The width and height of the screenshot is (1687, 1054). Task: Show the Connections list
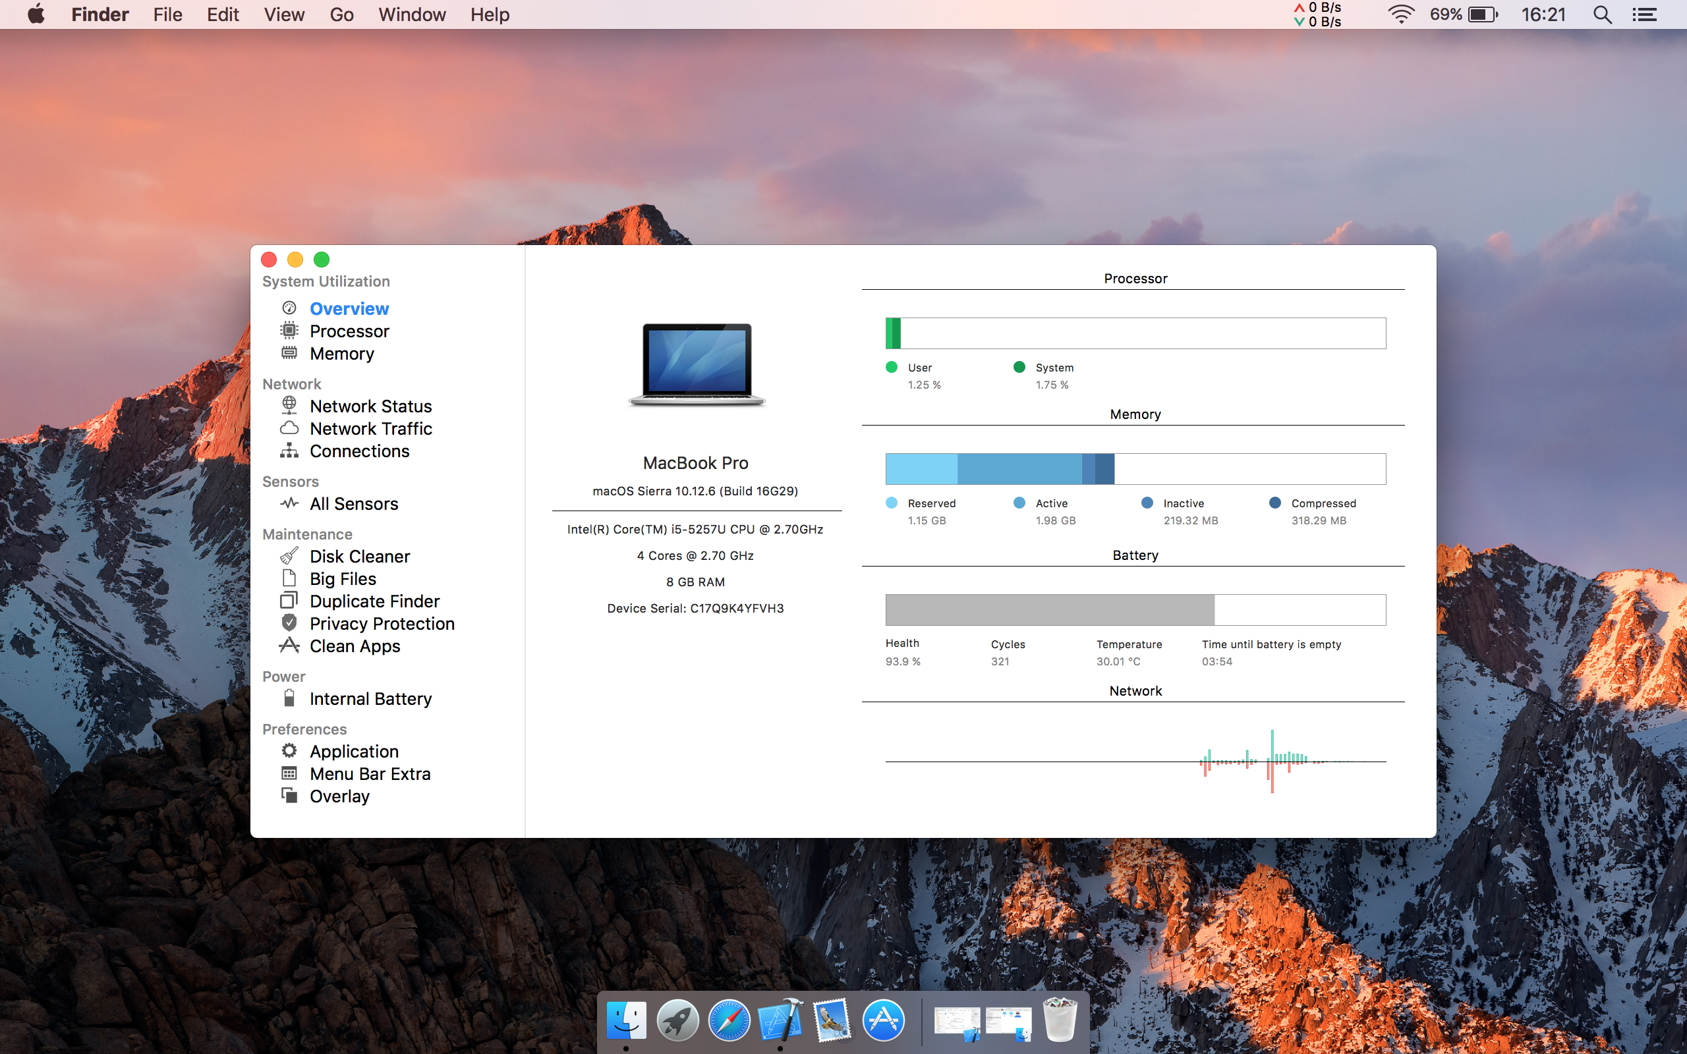360,451
